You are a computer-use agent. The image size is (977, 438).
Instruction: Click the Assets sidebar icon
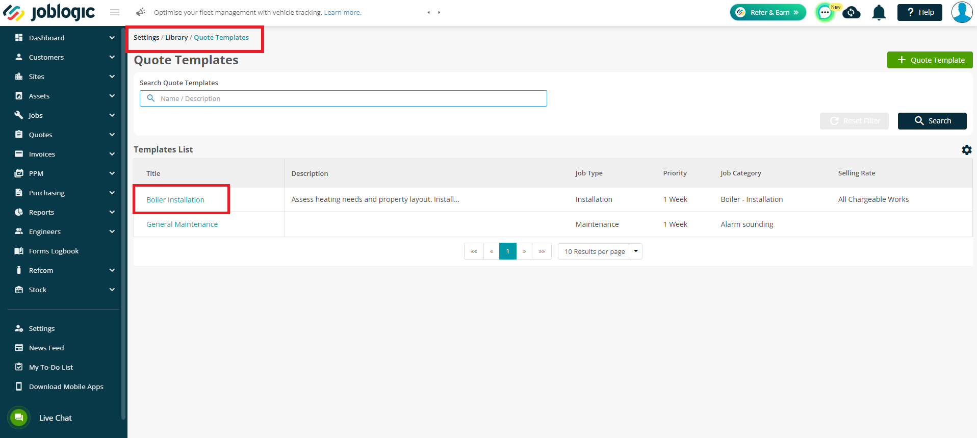(x=19, y=96)
